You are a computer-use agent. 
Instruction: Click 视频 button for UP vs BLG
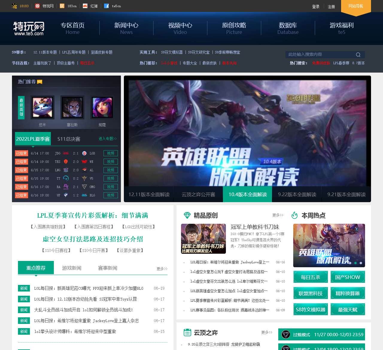[111, 195]
